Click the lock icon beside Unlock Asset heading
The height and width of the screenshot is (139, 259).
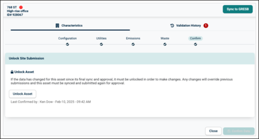12,72
